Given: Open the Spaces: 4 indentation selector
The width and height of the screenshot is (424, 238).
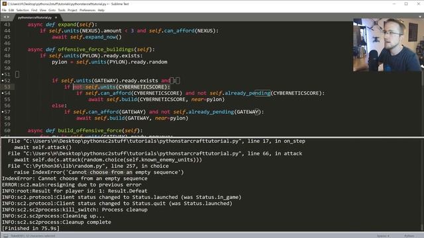Looking at the screenshot, I should point(383,236).
